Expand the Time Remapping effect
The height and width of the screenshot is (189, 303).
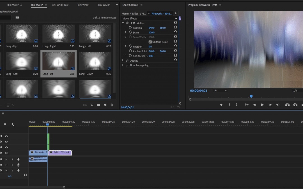[x=123, y=65]
